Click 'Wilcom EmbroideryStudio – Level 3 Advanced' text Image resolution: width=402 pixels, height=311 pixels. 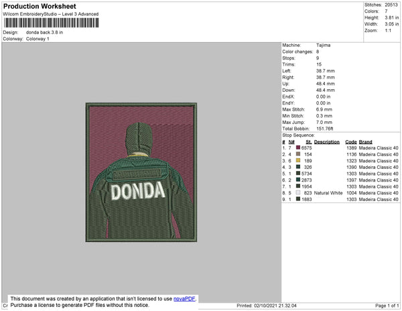(x=51, y=14)
